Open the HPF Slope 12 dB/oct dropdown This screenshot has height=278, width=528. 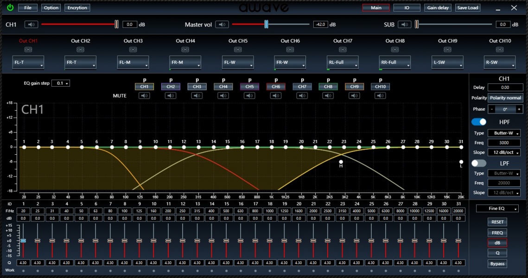pyautogui.click(x=504, y=152)
